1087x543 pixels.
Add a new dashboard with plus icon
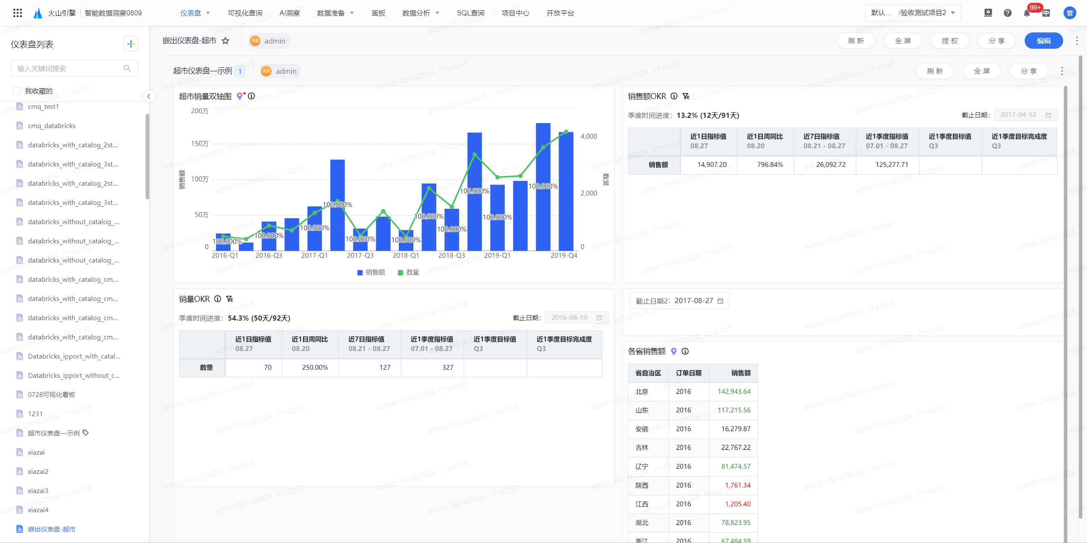point(131,44)
